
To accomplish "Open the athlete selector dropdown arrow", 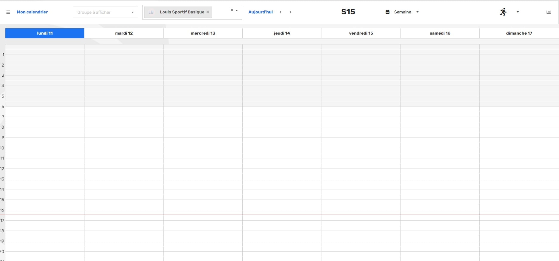I will (x=237, y=10).
